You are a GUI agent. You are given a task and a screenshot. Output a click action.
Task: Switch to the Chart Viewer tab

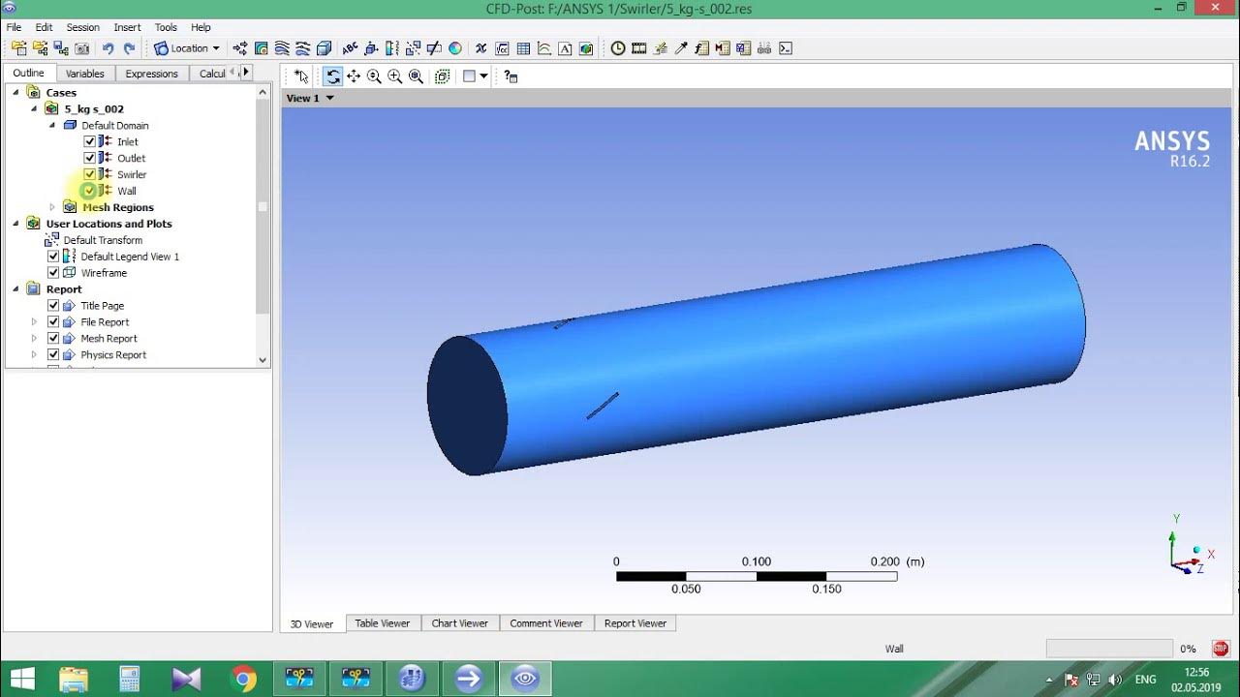coord(460,623)
